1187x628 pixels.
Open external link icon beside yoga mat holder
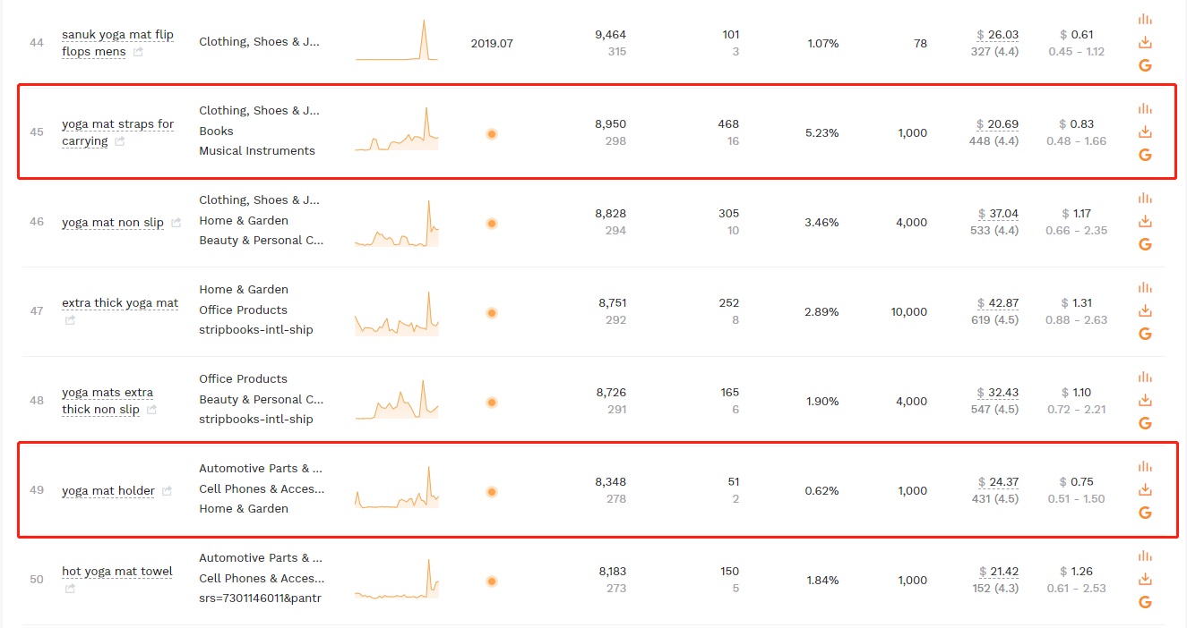pos(167,490)
